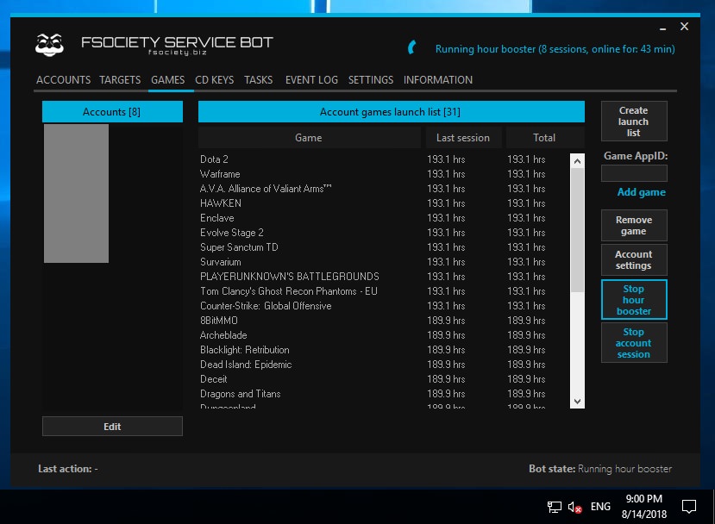Image resolution: width=715 pixels, height=524 pixels.
Task: Select Counter-Strike: Global Offensive row
Action: click(x=383, y=306)
